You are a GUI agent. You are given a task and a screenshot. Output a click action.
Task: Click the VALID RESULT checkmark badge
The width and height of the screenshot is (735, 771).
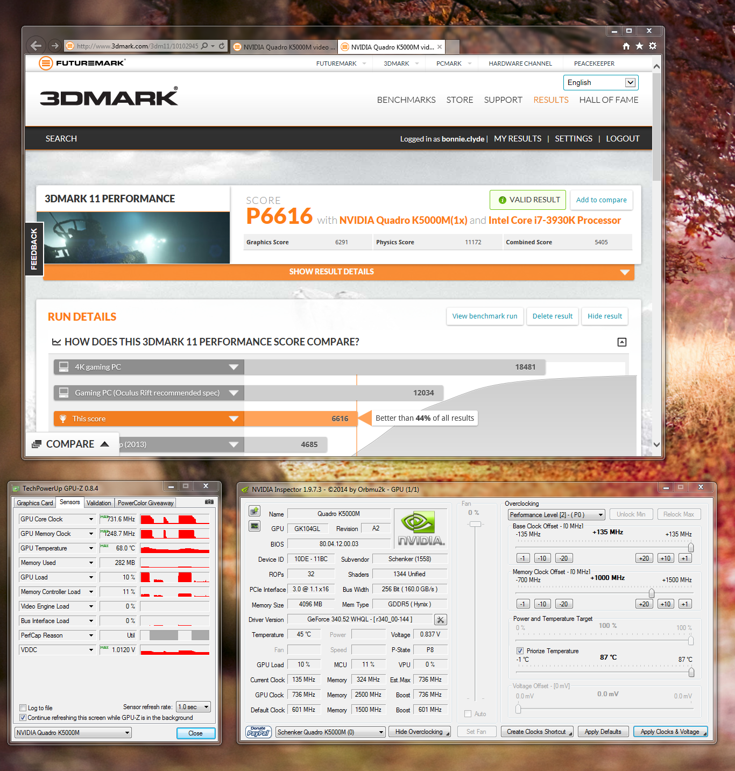(528, 200)
